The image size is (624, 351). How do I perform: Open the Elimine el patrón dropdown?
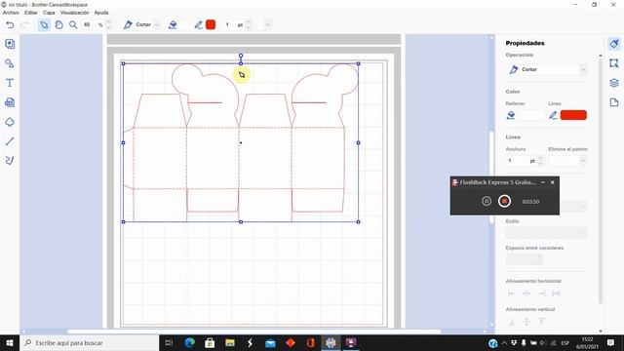point(567,161)
